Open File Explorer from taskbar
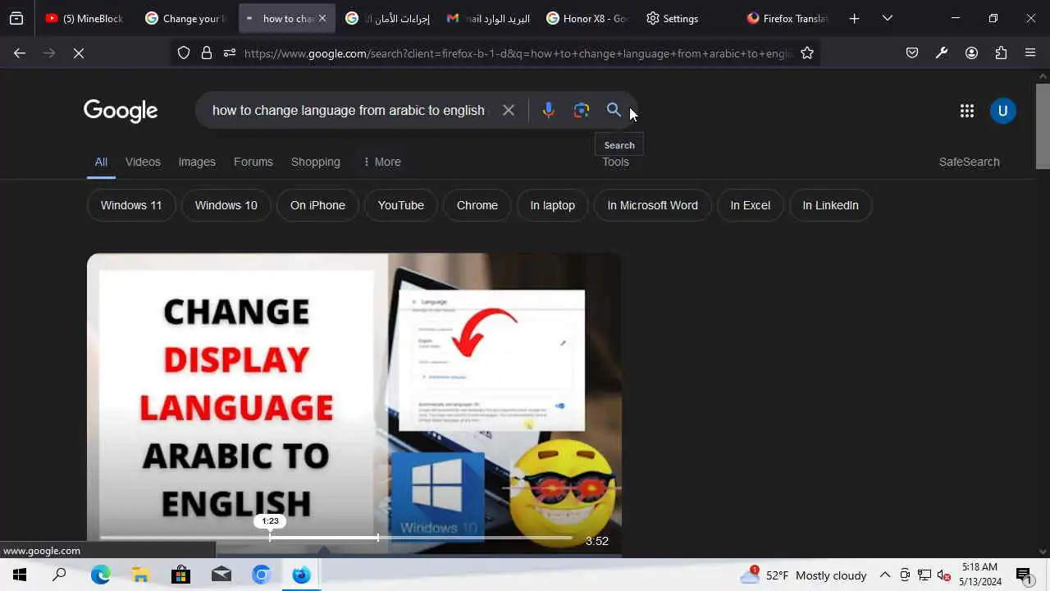The image size is (1050, 591). click(140, 575)
